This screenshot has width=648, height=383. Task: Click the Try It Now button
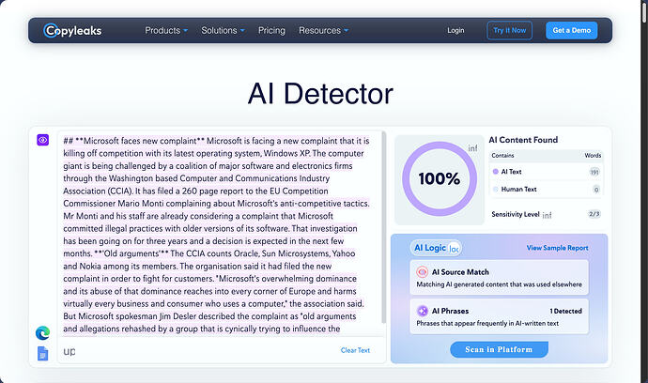click(510, 31)
